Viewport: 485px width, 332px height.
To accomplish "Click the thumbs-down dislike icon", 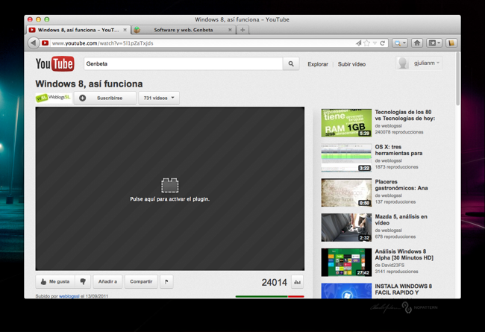I will (x=83, y=281).
